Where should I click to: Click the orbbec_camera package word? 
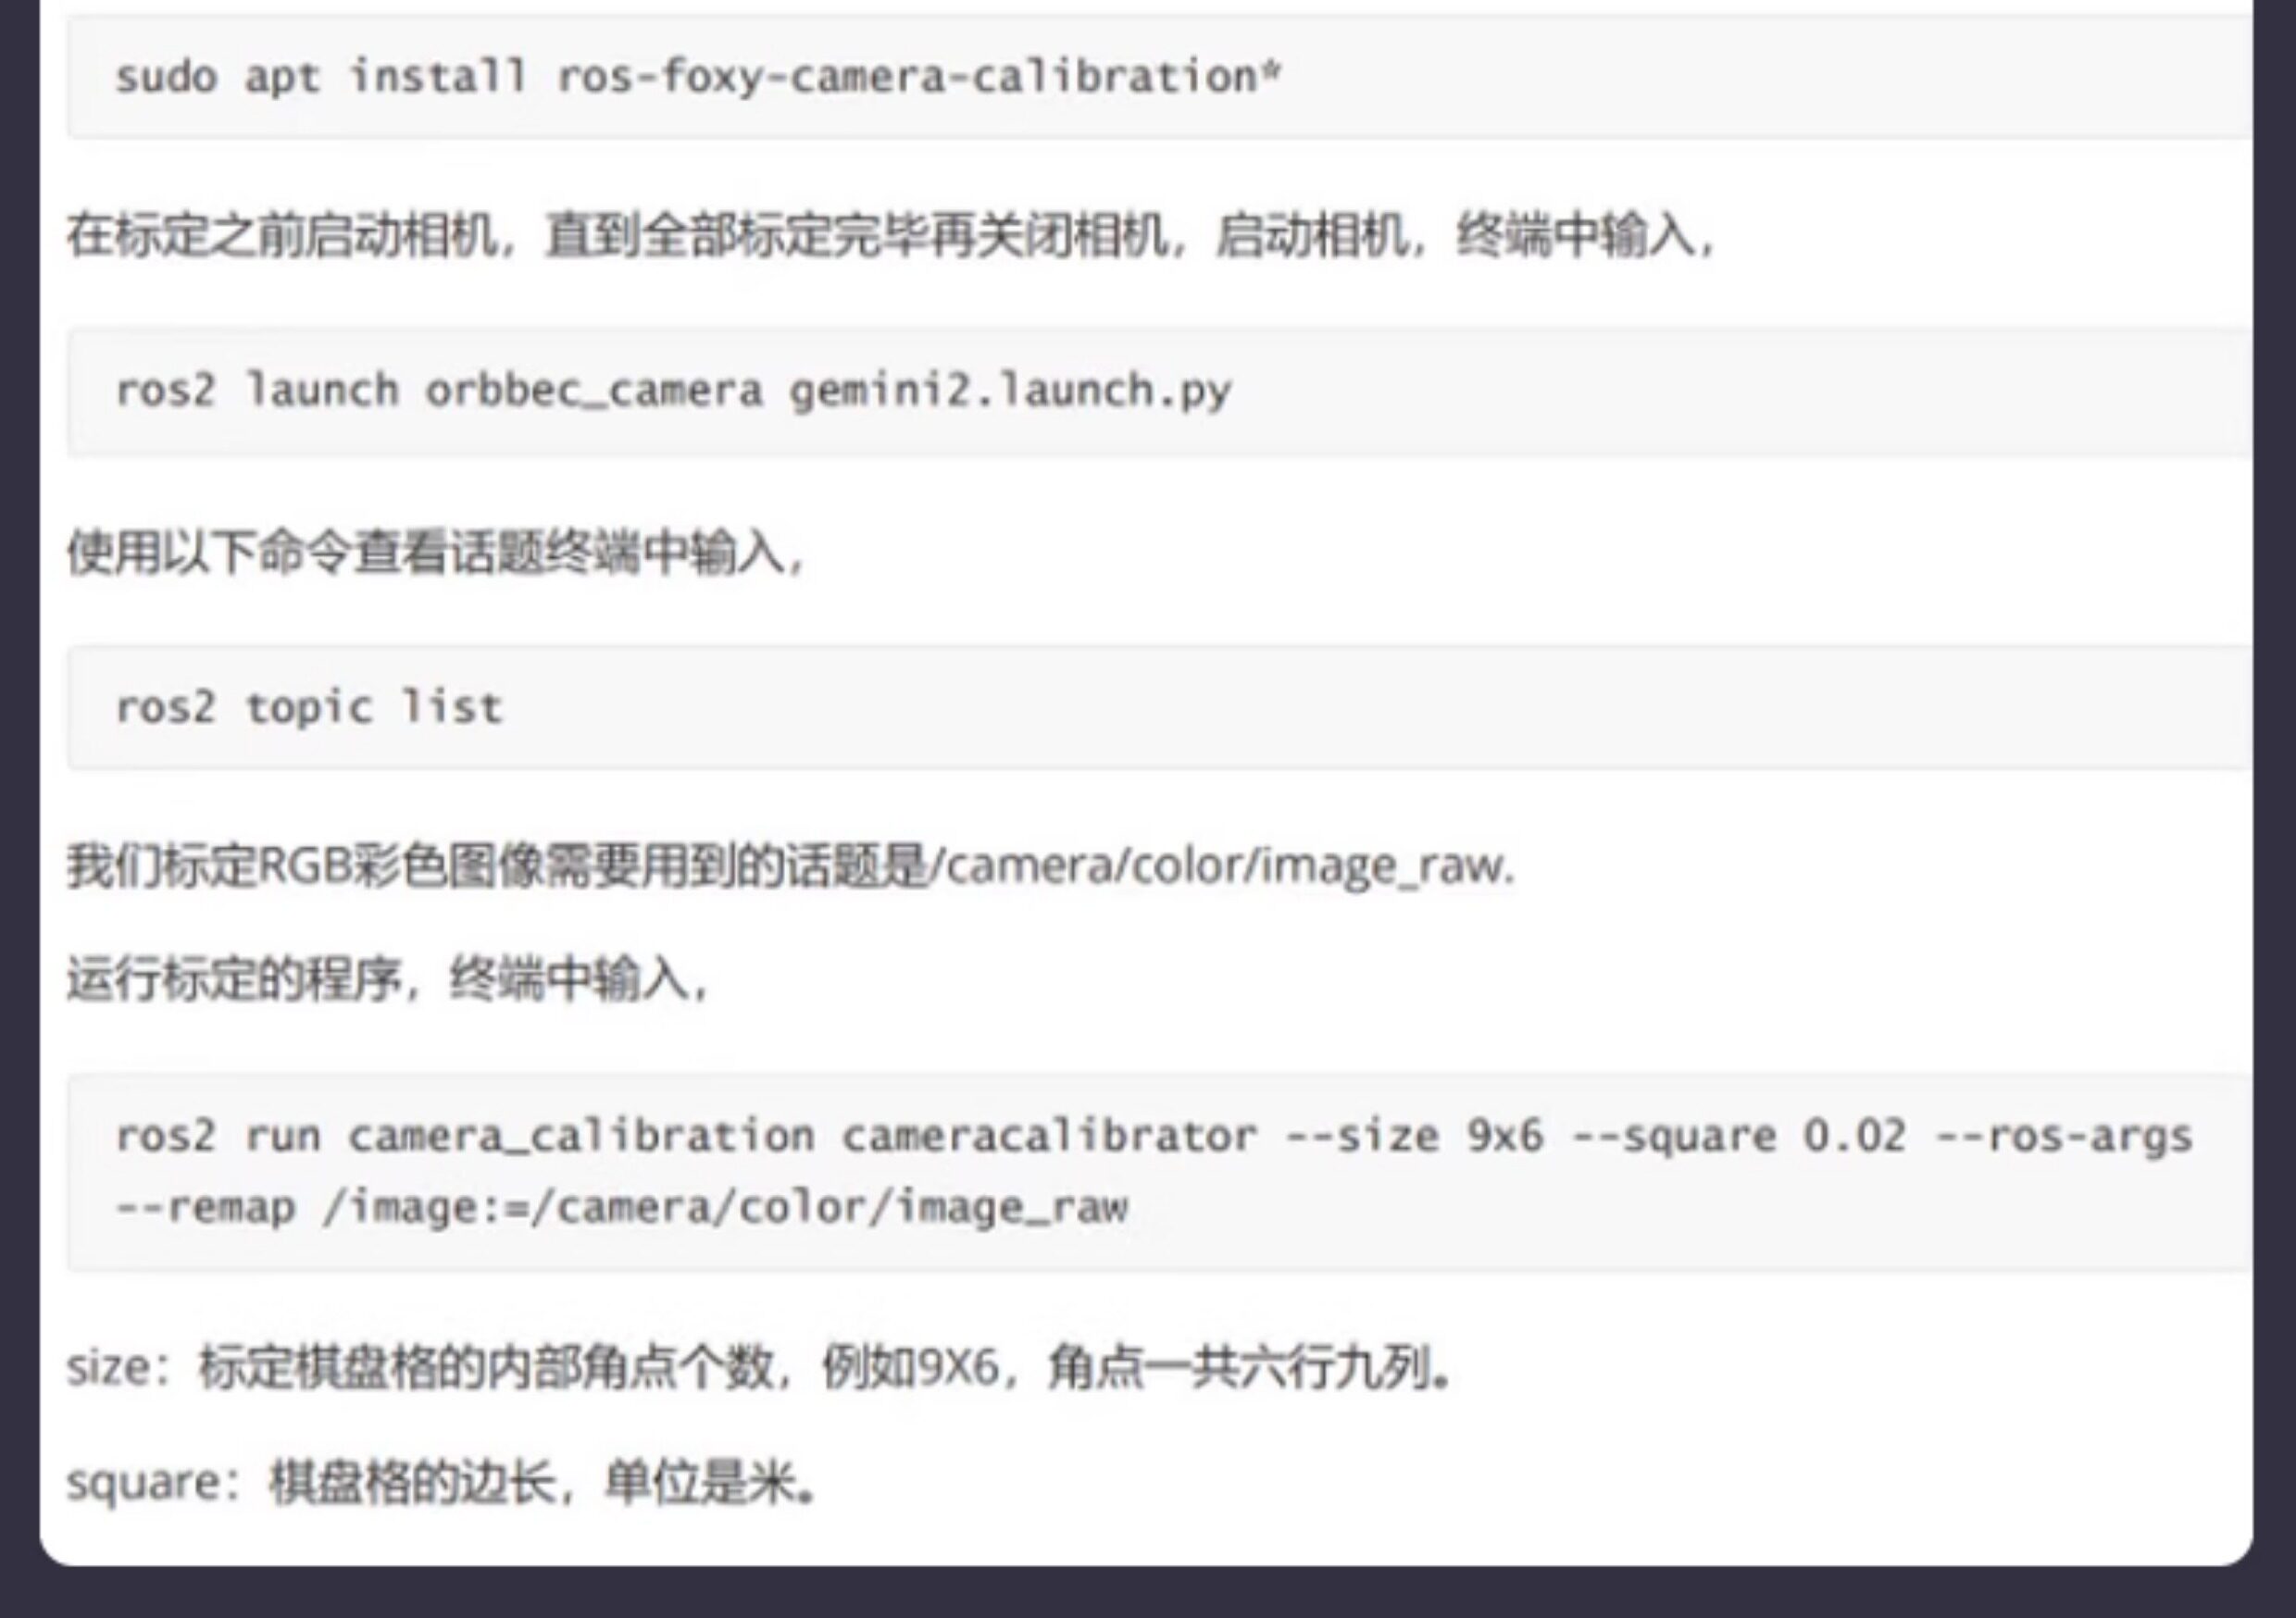click(x=593, y=392)
